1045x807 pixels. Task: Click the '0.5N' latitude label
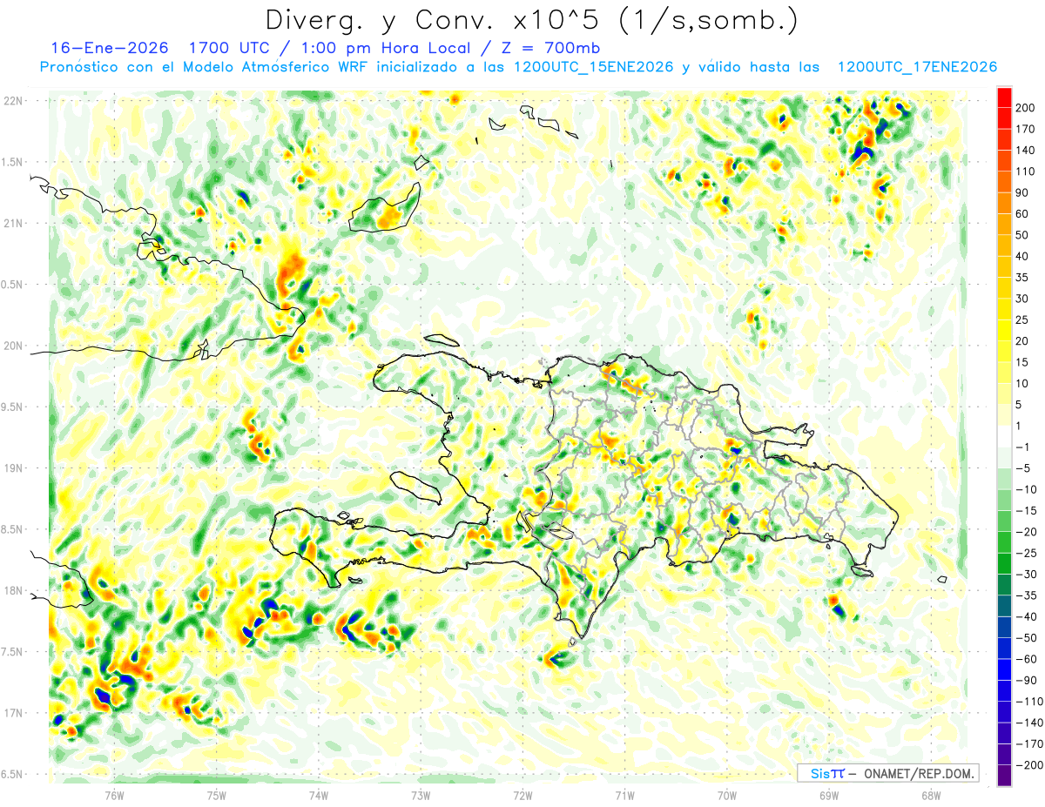(12, 285)
